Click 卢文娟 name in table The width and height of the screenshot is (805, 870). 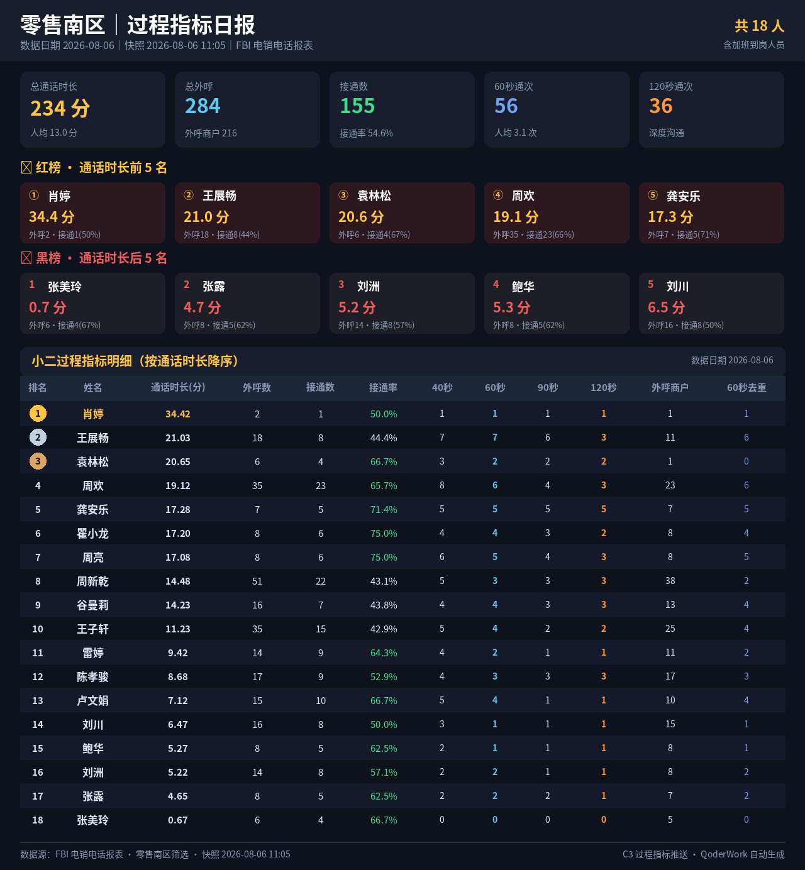coord(93,700)
